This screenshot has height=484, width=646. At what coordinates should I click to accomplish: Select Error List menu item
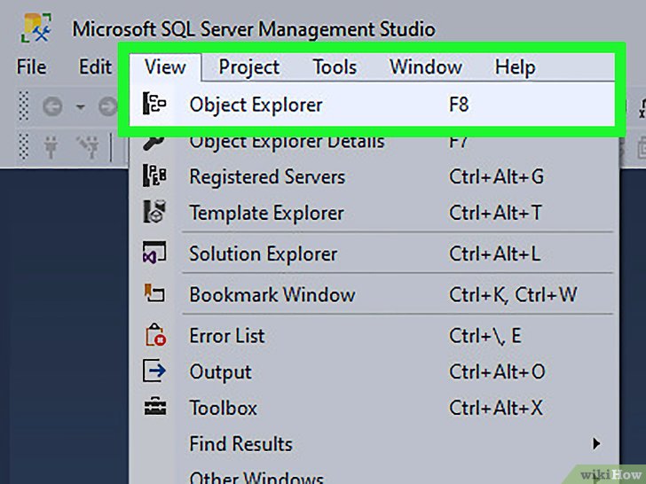[x=374, y=335]
